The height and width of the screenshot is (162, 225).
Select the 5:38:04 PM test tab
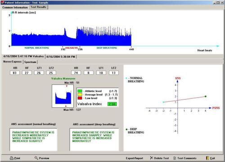pos(61,57)
